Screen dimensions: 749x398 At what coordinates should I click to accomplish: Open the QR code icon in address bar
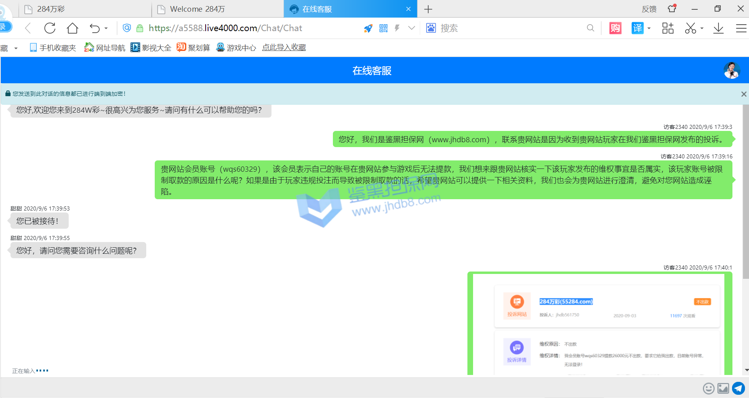383,28
